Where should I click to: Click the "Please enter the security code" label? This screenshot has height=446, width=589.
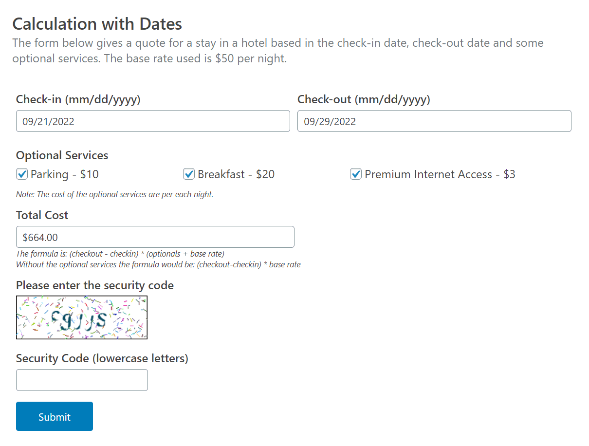[x=94, y=285]
